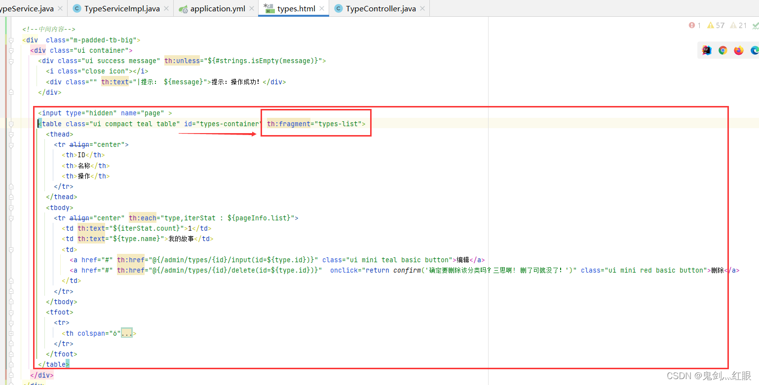
Task: Open preview in built-in IntelliJ browser
Action: click(x=707, y=50)
